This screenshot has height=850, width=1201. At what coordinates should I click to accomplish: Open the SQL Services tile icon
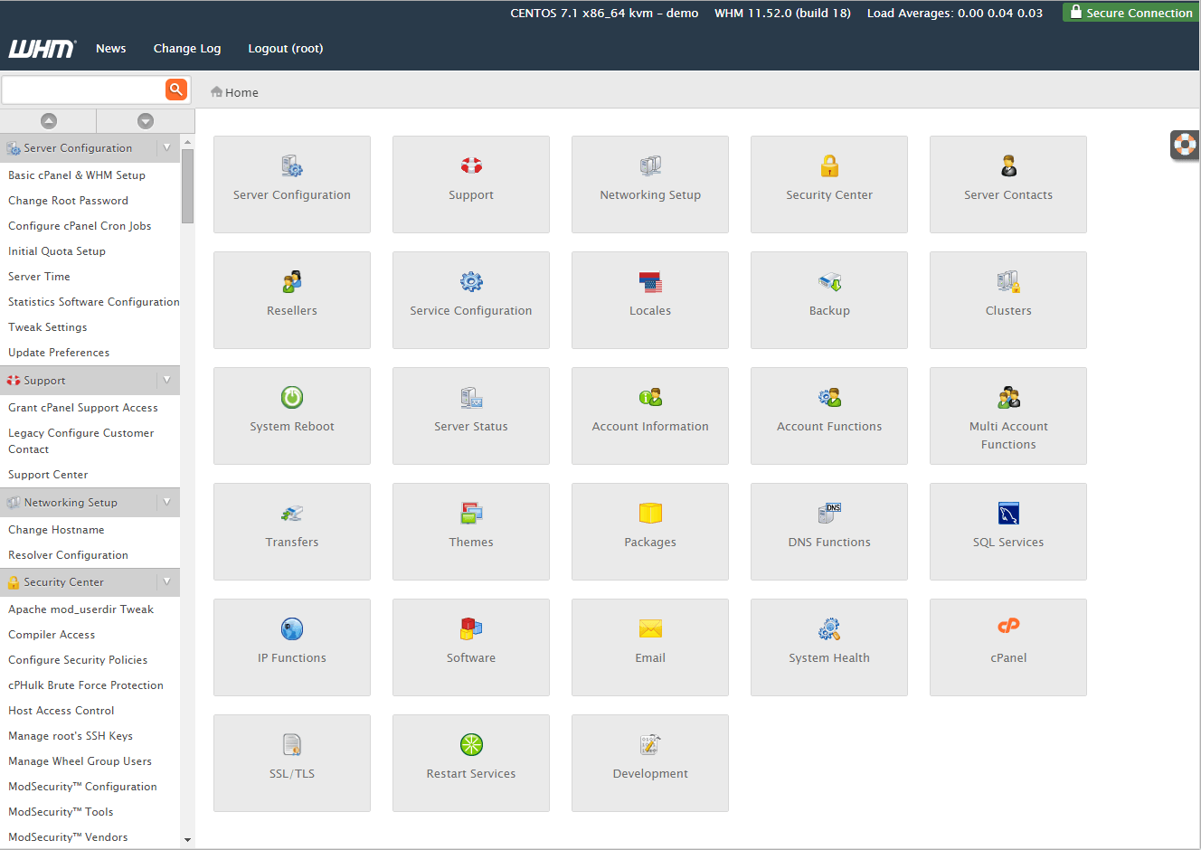[x=1008, y=513]
